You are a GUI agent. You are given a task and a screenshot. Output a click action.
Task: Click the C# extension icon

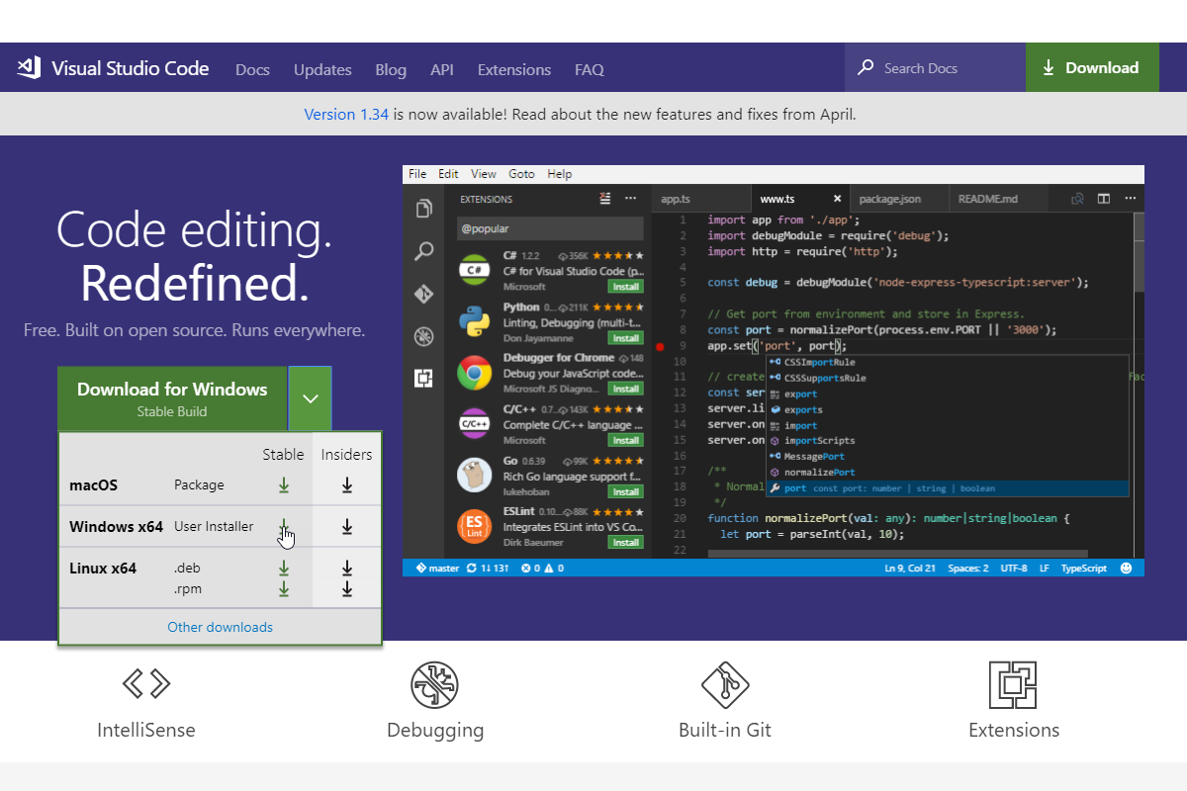(x=476, y=269)
